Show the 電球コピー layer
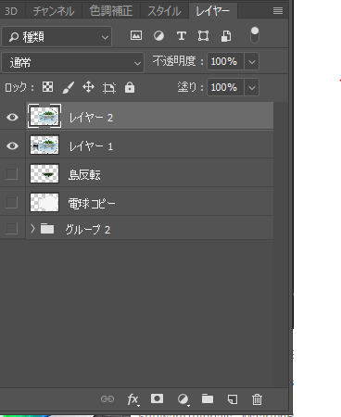This screenshot has height=417, width=341. (12, 203)
